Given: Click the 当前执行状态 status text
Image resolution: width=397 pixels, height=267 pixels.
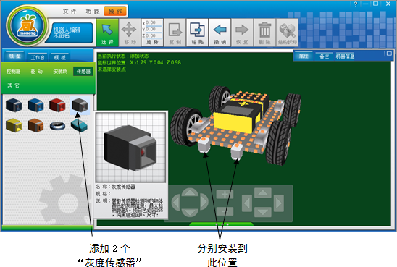Looking at the screenshot, I should (123, 56).
